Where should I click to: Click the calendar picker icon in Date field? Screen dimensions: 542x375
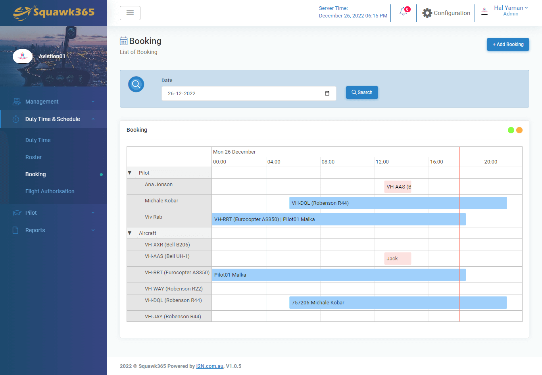pos(327,94)
